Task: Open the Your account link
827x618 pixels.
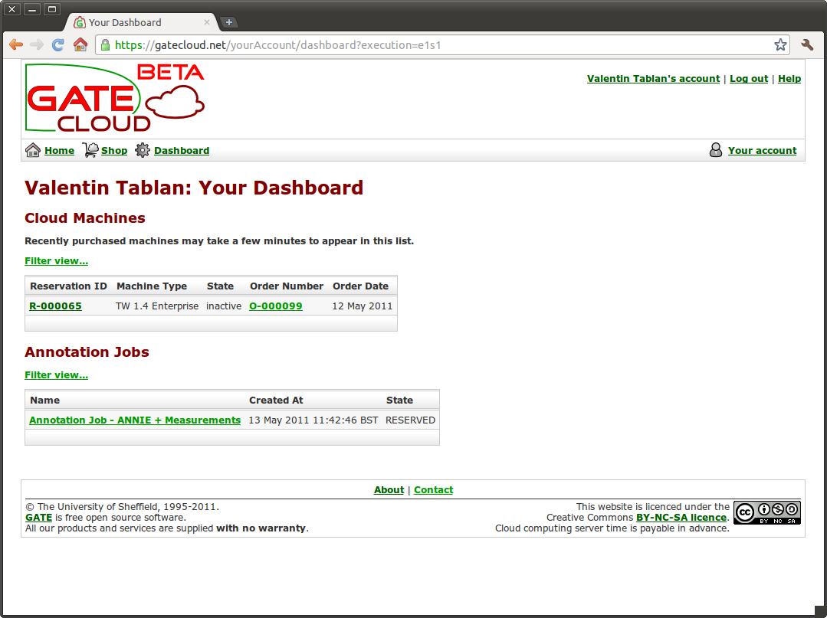Action: click(x=762, y=151)
